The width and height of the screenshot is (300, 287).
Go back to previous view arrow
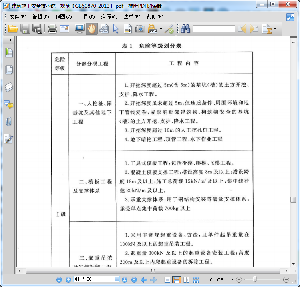[144, 280]
